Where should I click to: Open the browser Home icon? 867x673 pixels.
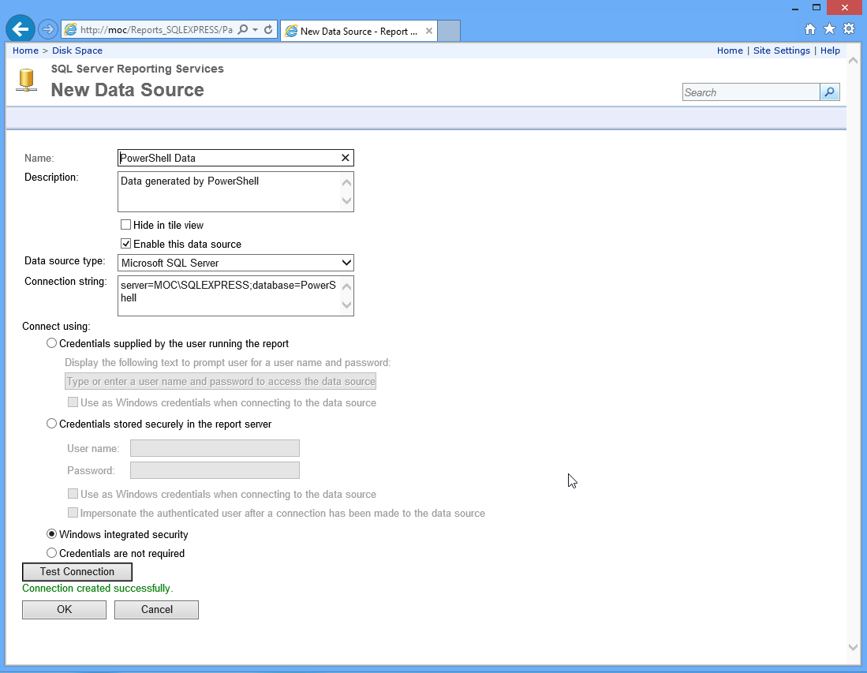pyautogui.click(x=809, y=29)
